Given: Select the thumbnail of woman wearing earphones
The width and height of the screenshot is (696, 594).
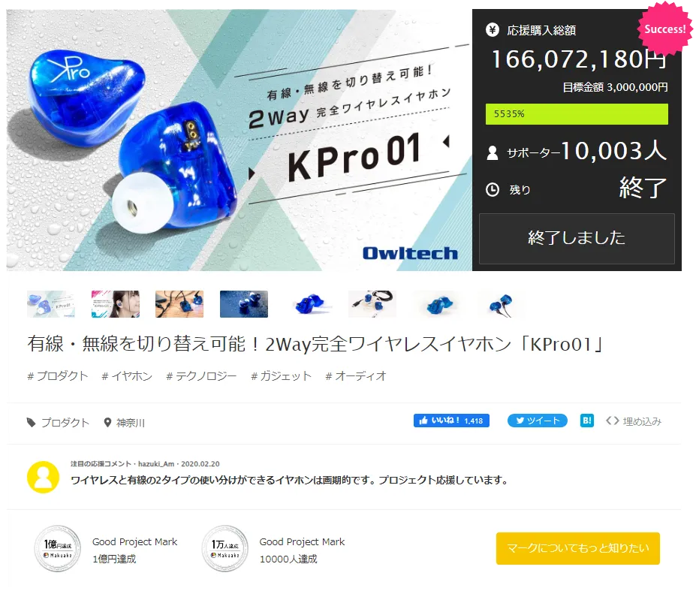Looking at the screenshot, I should [116, 304].
